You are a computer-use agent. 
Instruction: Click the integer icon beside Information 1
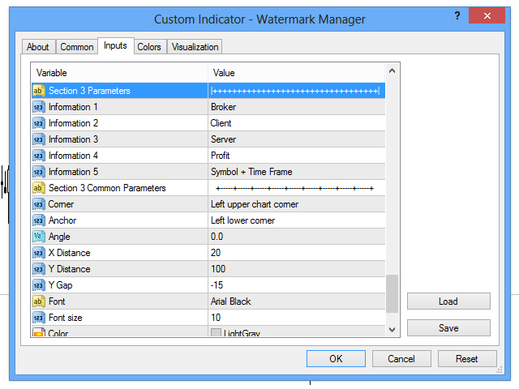(x=39, y=107)
